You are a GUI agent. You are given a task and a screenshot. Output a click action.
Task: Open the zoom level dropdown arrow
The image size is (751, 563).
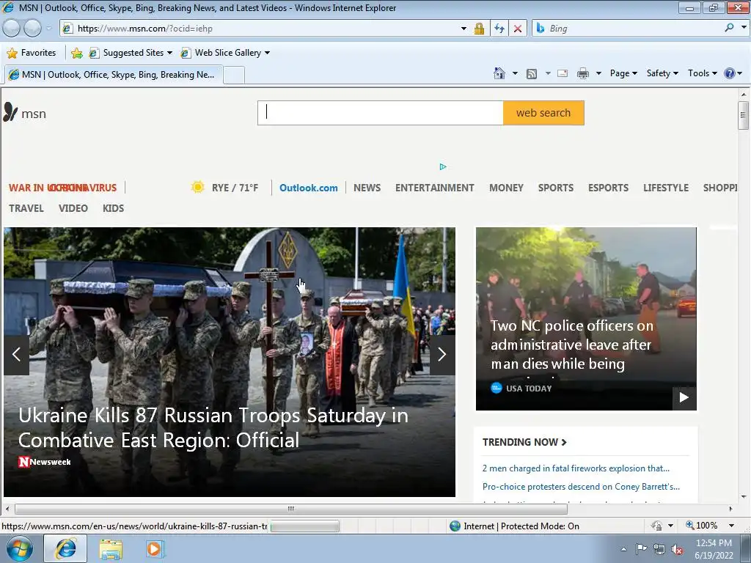coord(731,525)
